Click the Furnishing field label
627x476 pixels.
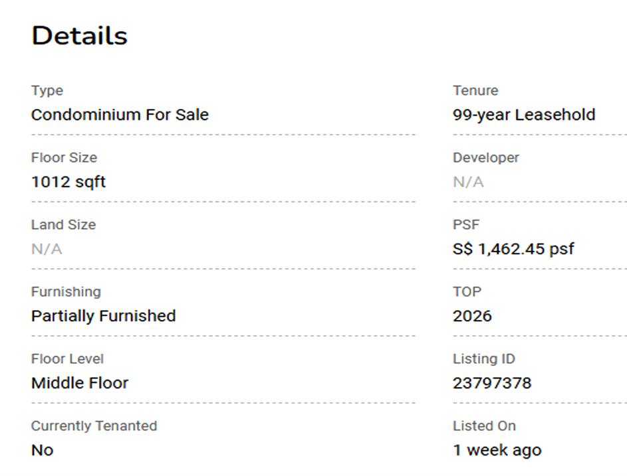tap(66, 292)
